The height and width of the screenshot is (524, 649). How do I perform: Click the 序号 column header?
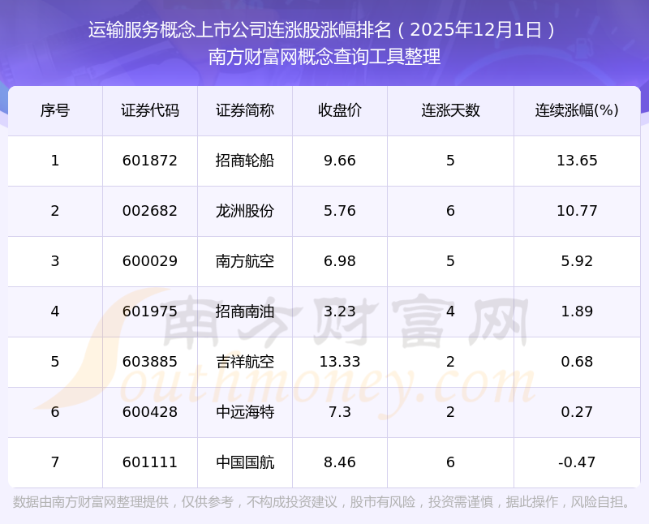pyautogui.click(x=55, y=110)
